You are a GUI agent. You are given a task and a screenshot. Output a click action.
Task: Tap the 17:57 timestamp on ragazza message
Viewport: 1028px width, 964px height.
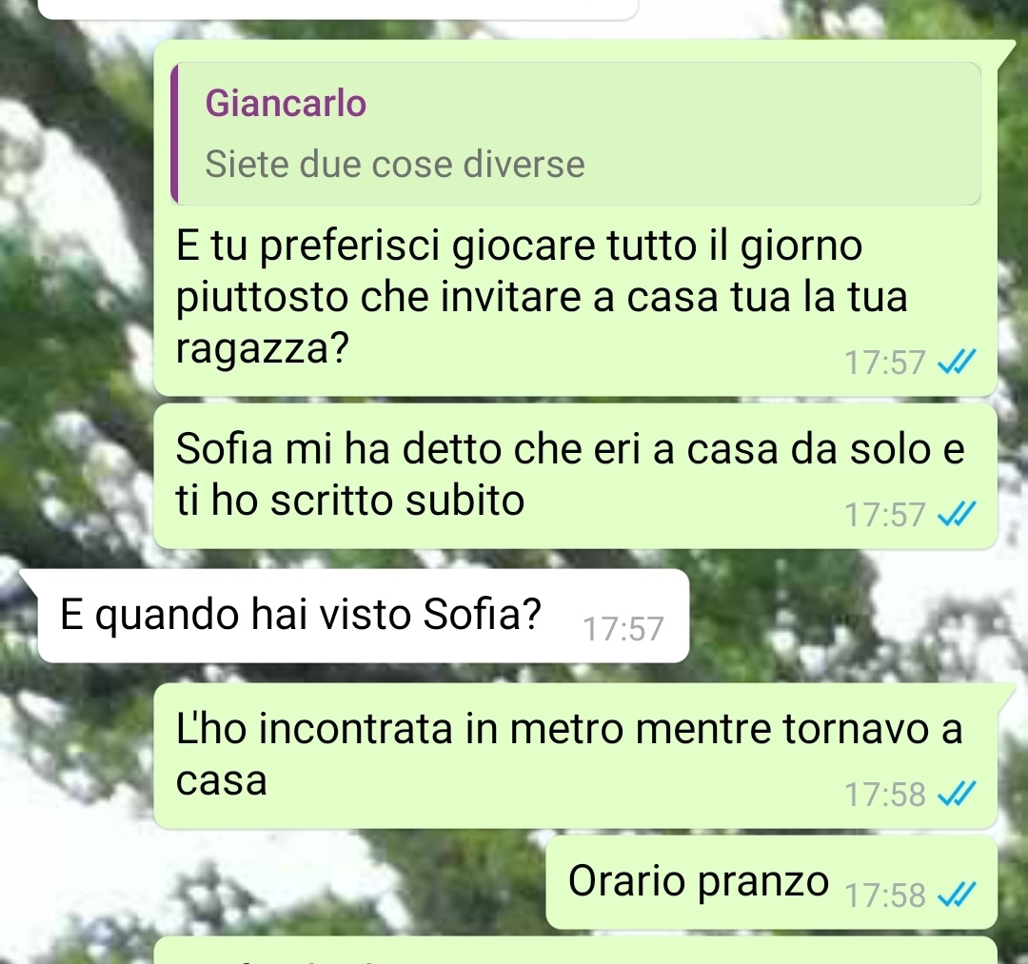[x=884, y=363]
